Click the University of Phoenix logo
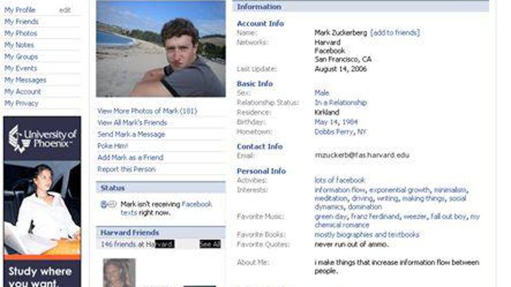 [42, 138]
